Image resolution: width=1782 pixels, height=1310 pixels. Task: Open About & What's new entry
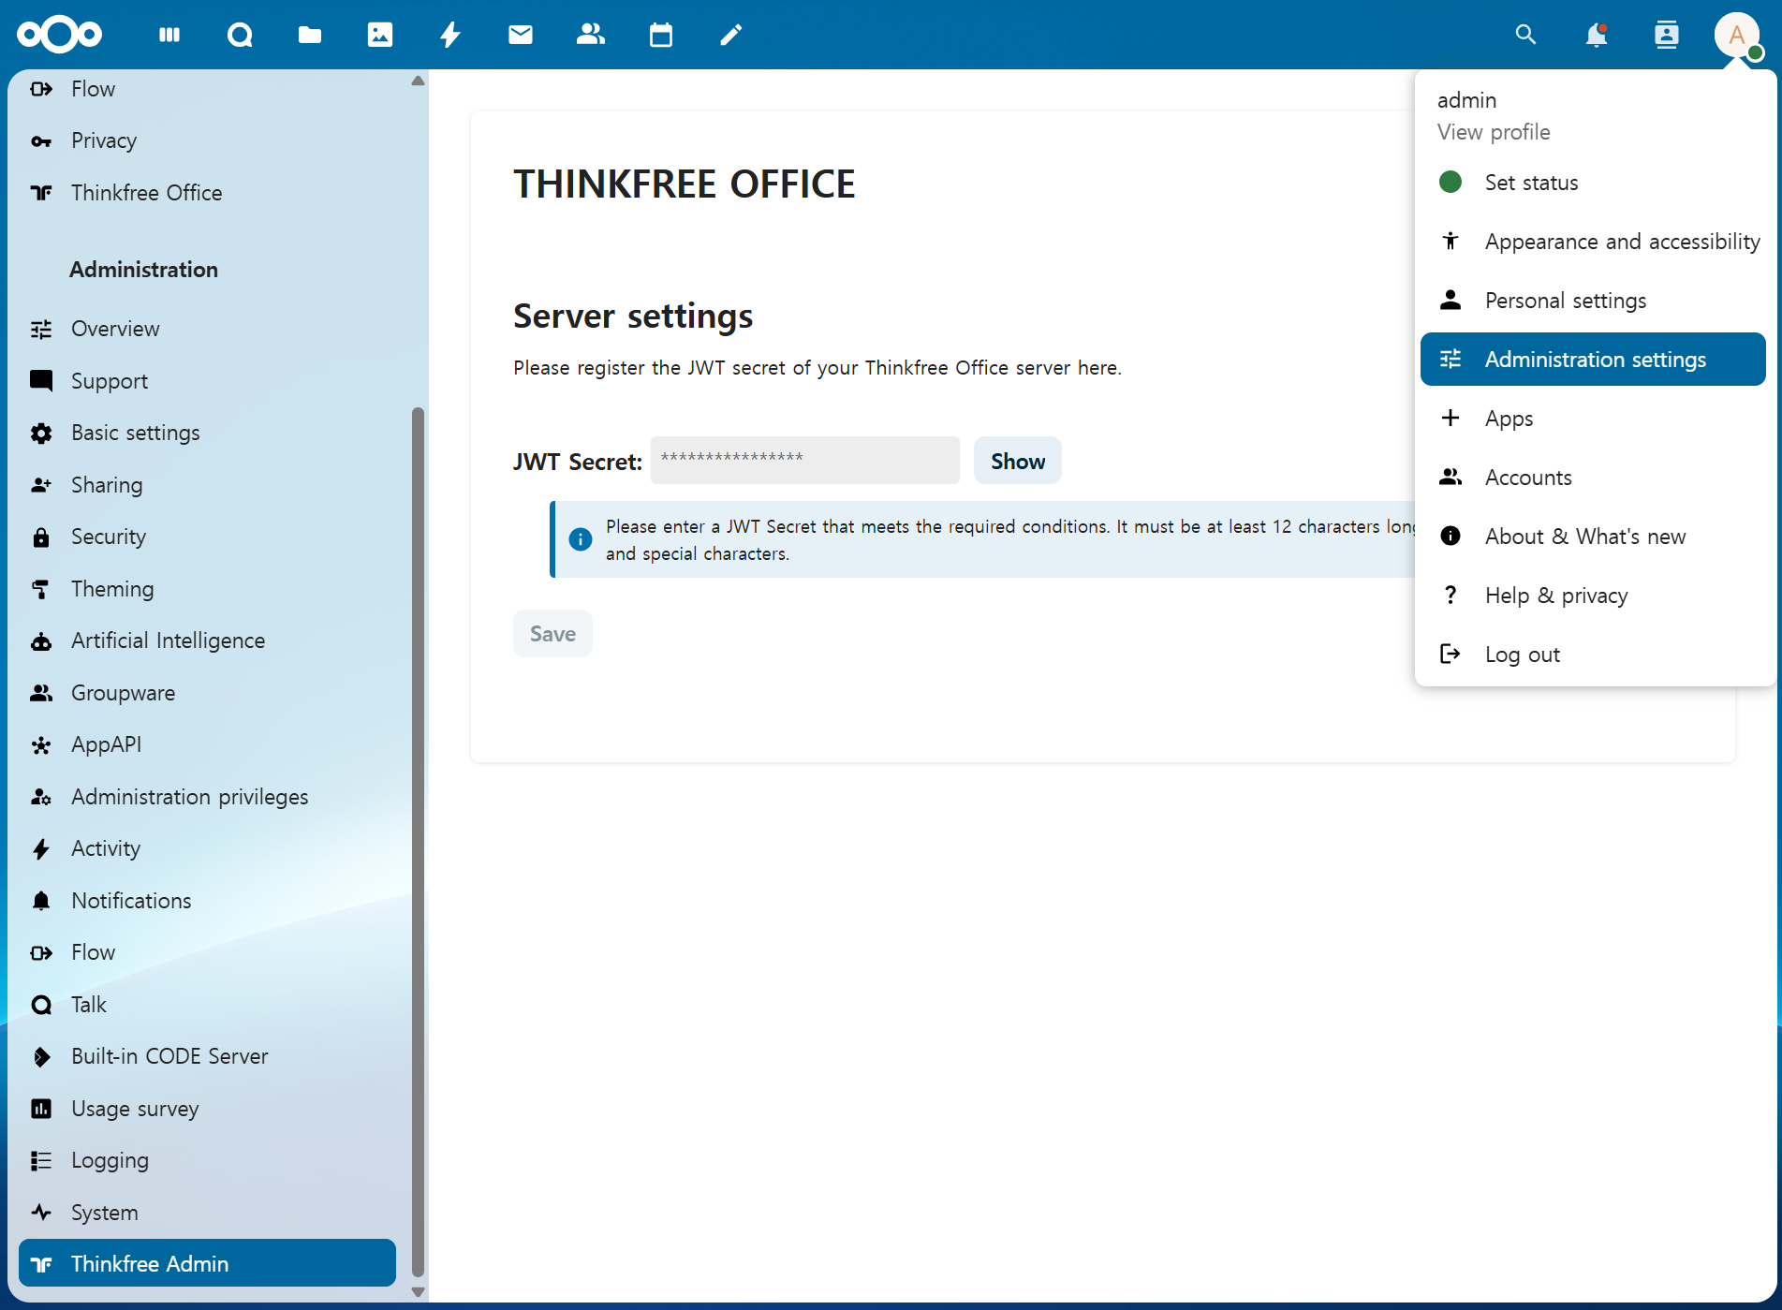1593,537
